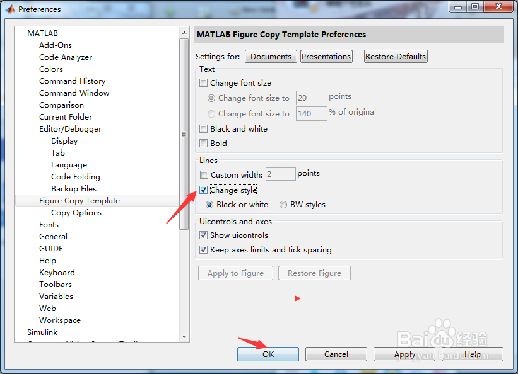Open Backup Files preferences
Image resolution: width=518 pixels, height=374 pixels.
[74, 189]
